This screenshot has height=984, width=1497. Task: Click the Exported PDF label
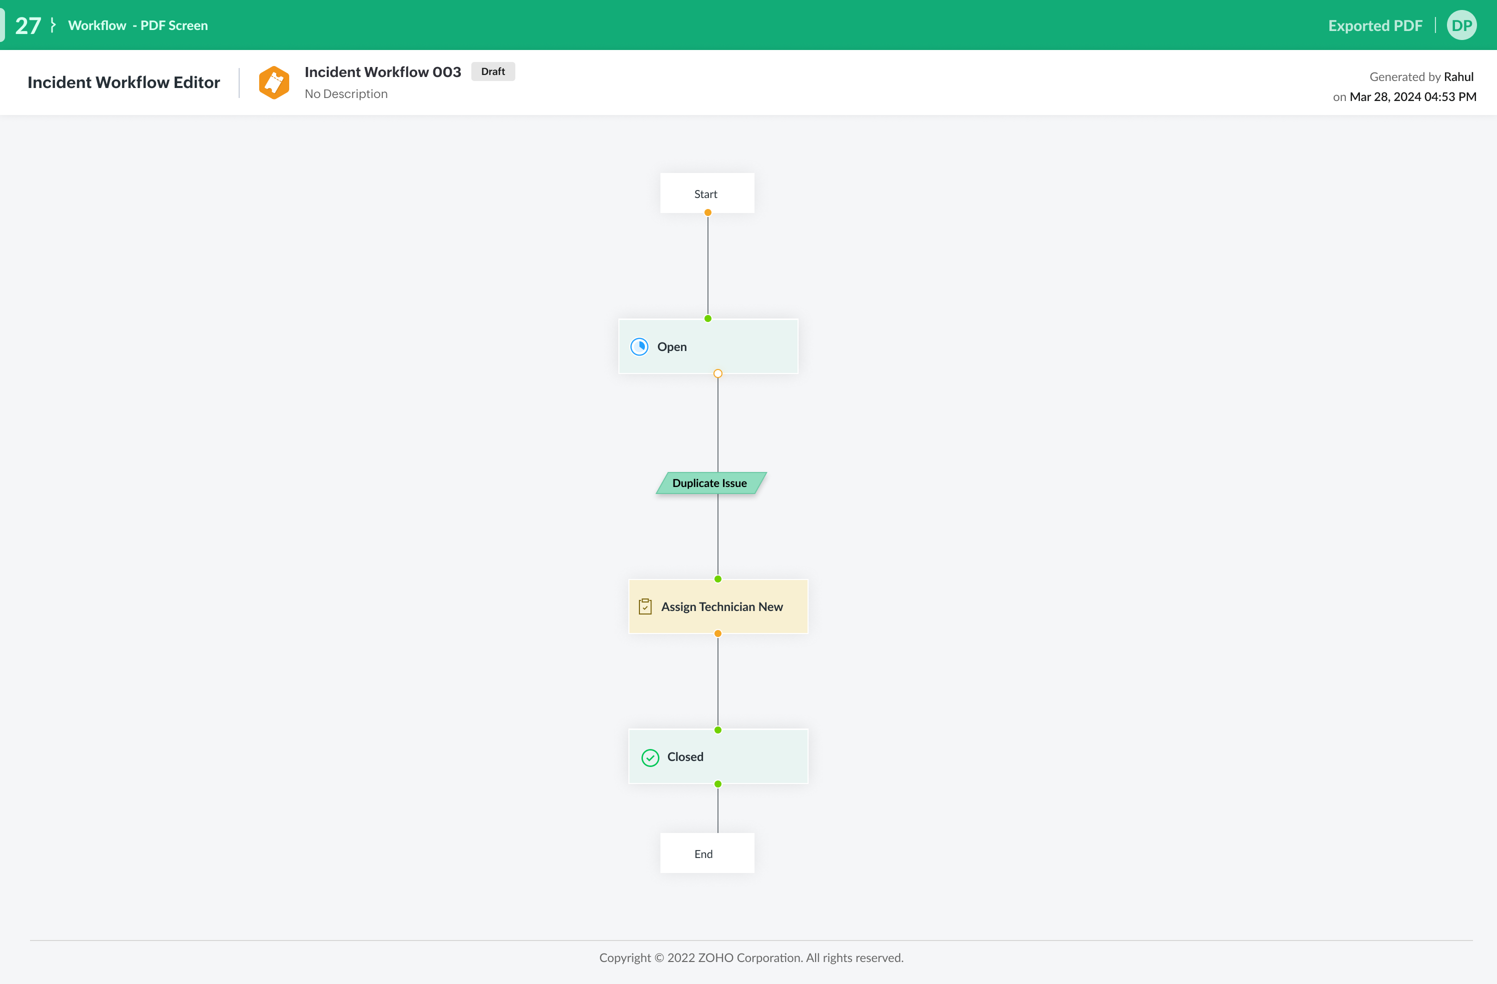(x=1375, y=26)
